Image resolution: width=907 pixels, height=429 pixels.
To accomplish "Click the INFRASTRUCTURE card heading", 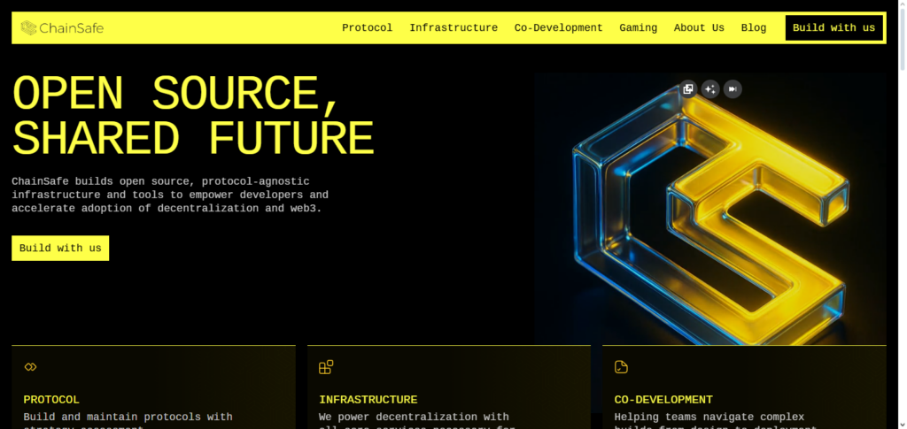I will click(368, 400).
